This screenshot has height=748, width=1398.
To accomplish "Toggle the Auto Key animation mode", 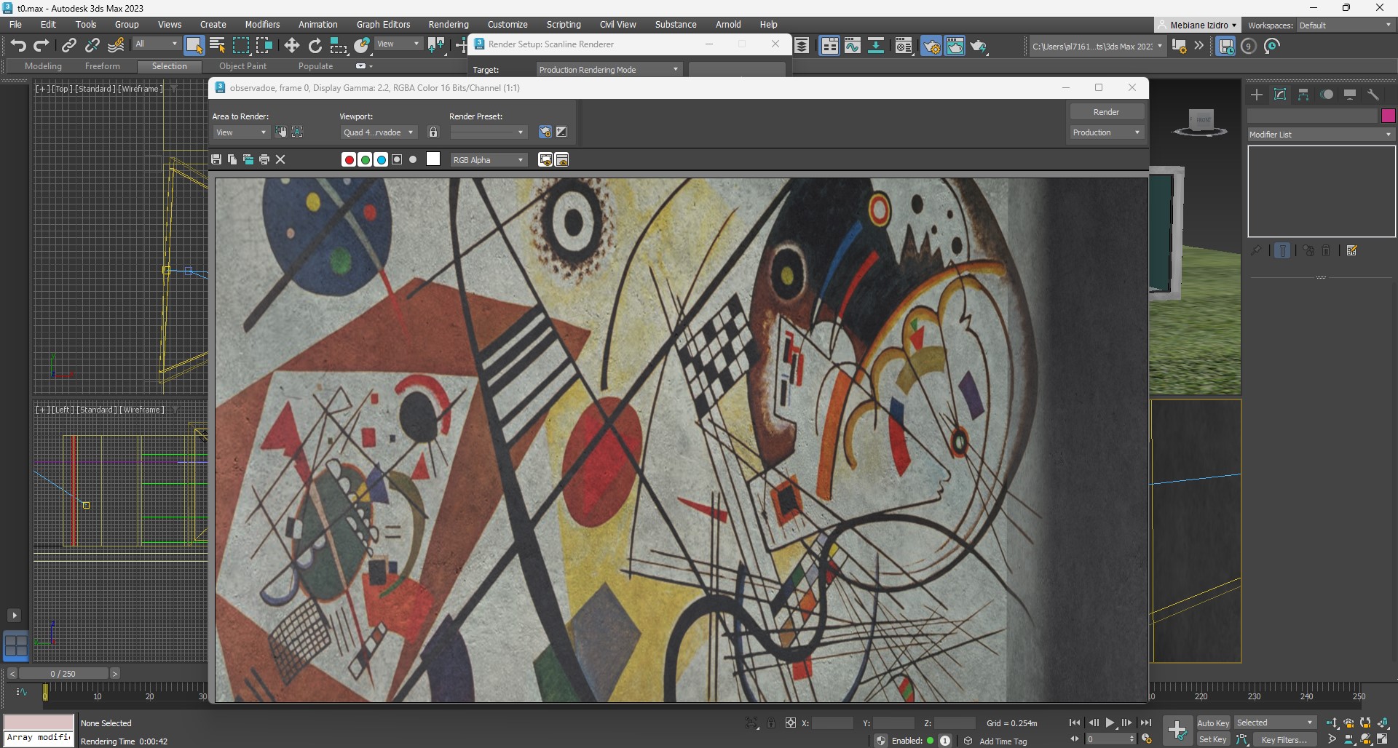I will [1213, 723].
